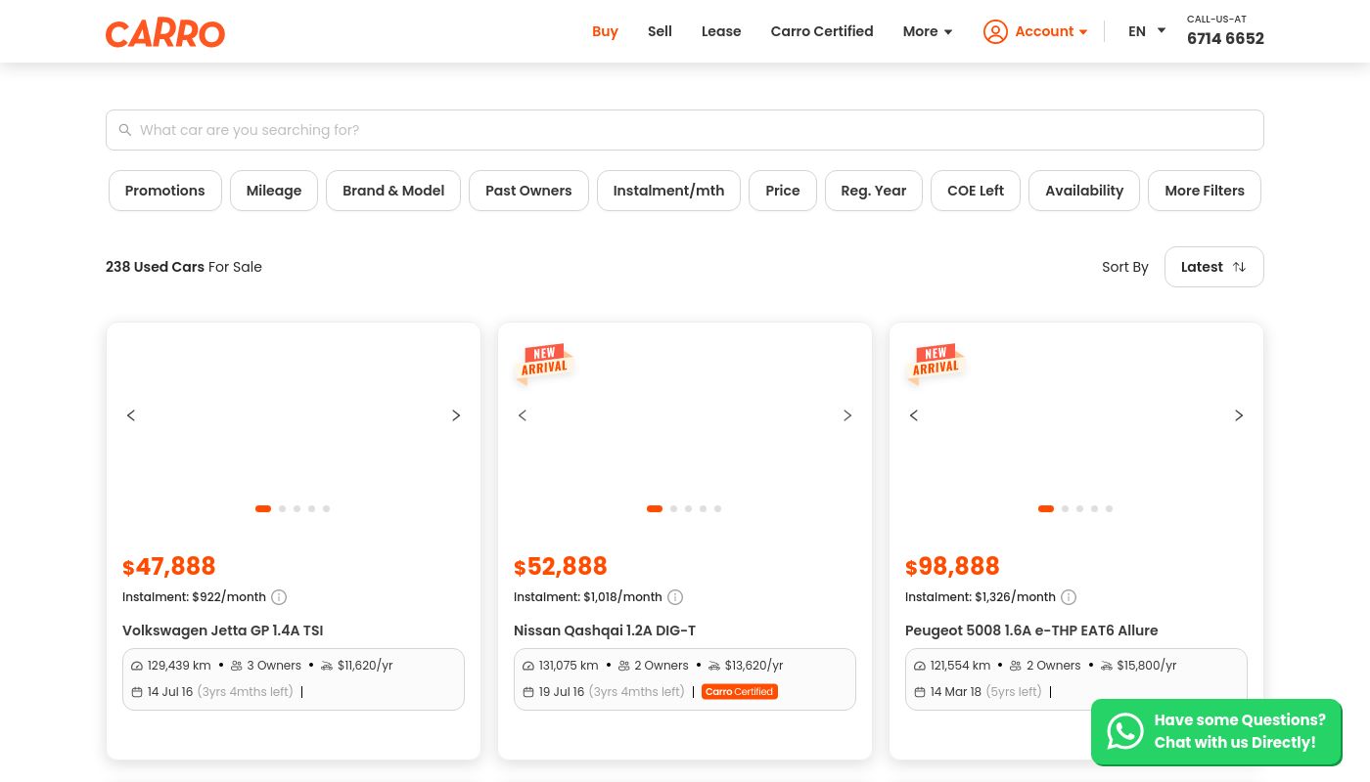Open instalment info icon for $1,018/month

click(x=675, y=597)
